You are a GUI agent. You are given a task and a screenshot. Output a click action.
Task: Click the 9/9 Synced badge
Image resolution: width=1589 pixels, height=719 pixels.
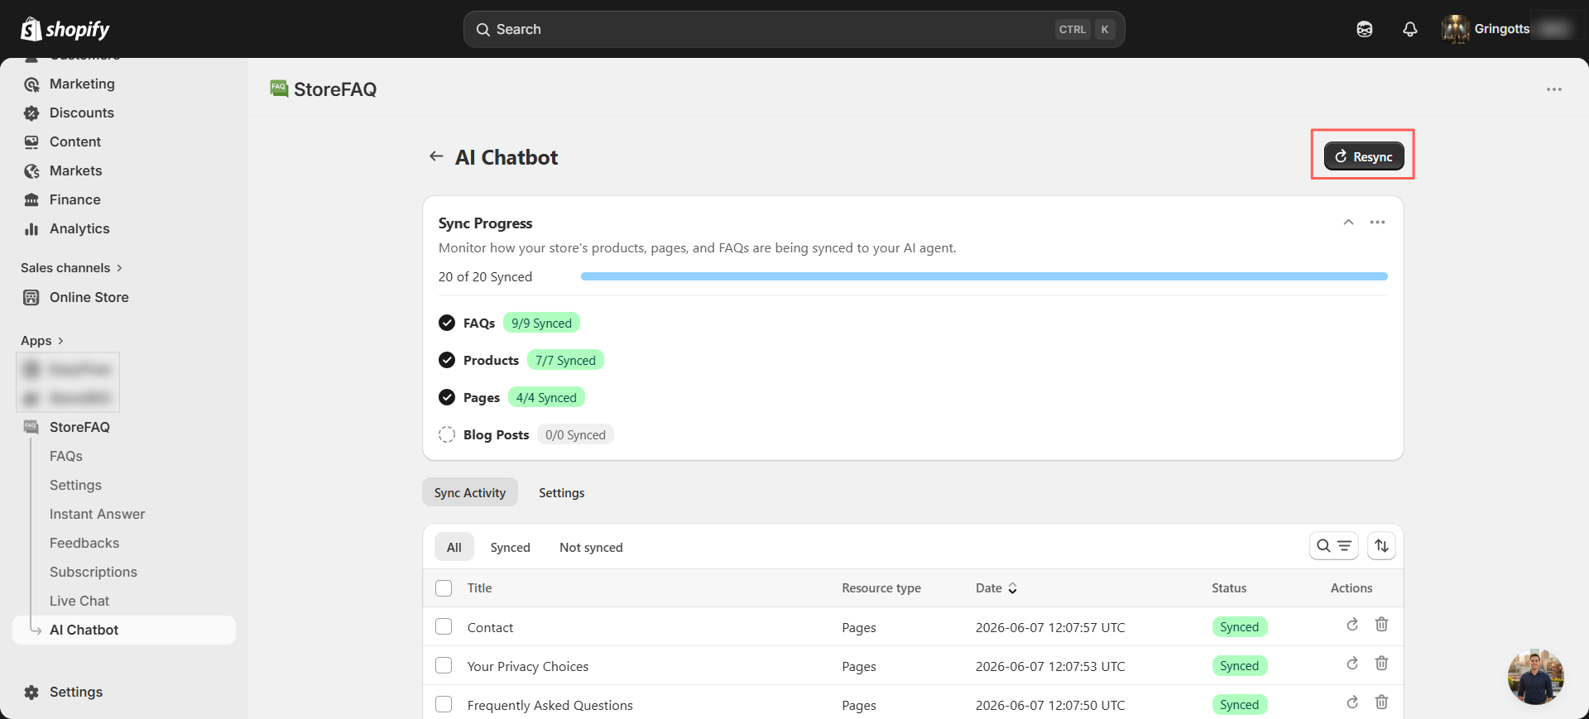tap(541, 323)
